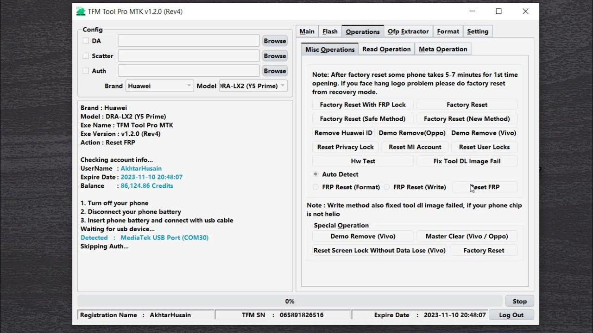Open the Brand dropdown showing Huawei
Viewport: 593px width, 333px height.
160,86
